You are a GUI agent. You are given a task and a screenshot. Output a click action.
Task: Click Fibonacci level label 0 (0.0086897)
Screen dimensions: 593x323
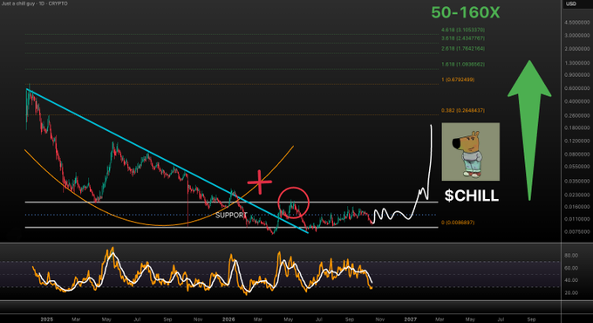[x=458, y=223]
